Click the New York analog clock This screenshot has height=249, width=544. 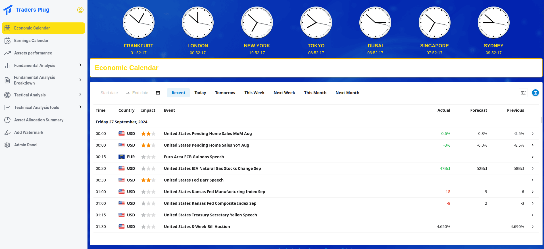(x=257, y=22)
